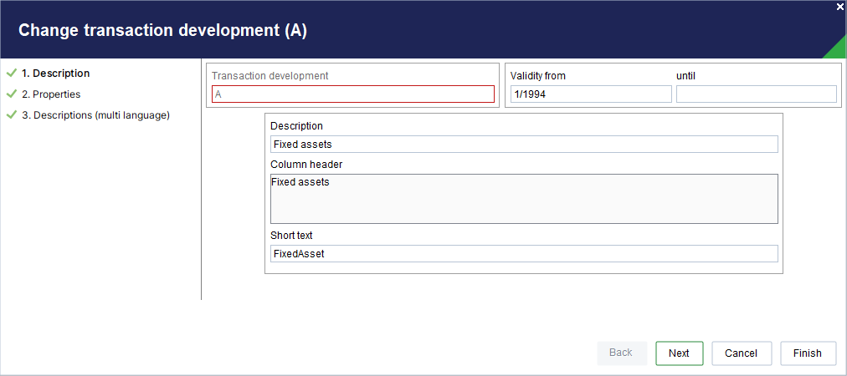847x376 pixels.
Task: Click the Column header label
Action: coord(306,164)
